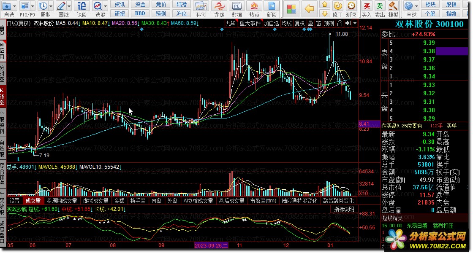Click the 竞价 auction button
Image resolution: width=473 pixels, height=253 pixels.
[x=161, y=4]
